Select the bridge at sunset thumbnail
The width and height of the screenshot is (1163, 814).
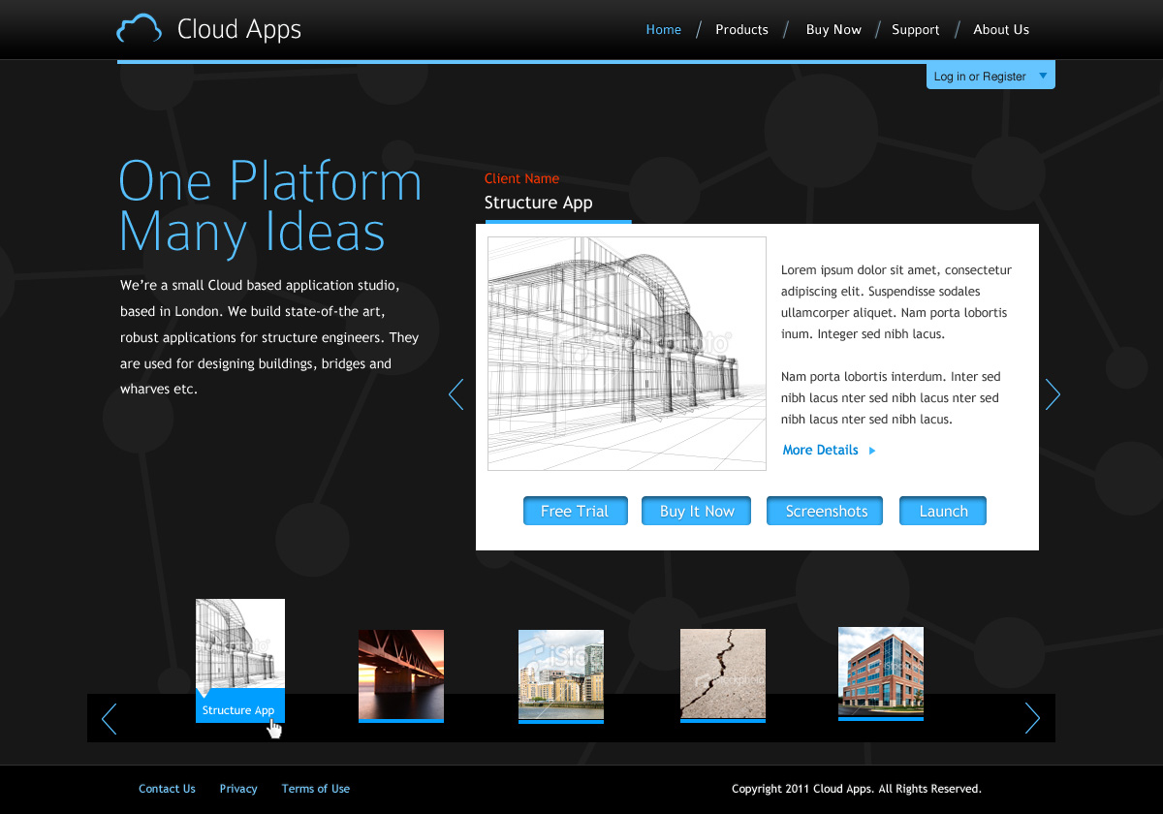coord(401,674)
